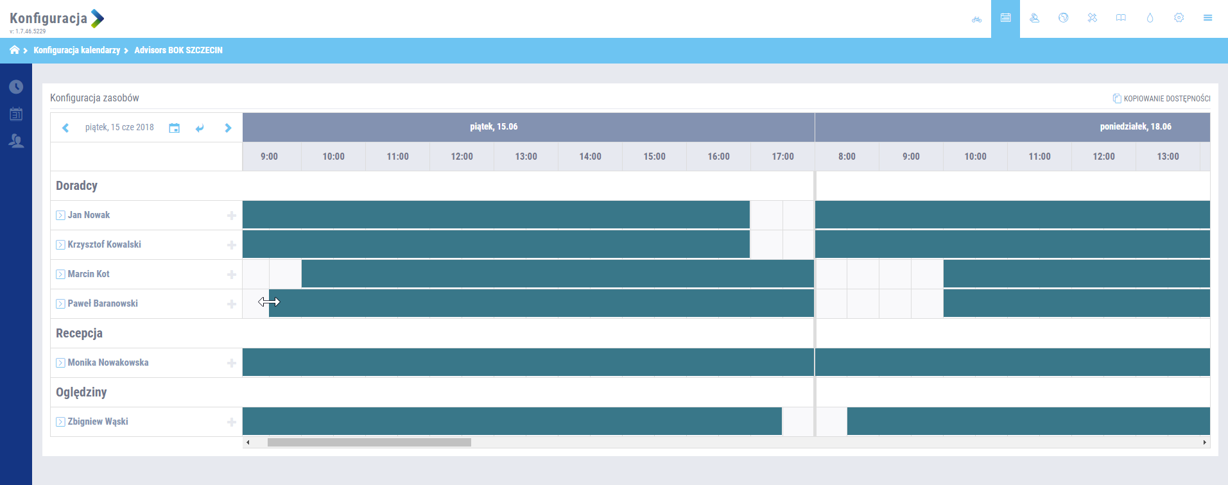
Task: Select the active calendar tab in header
Action: point(1005,18)
